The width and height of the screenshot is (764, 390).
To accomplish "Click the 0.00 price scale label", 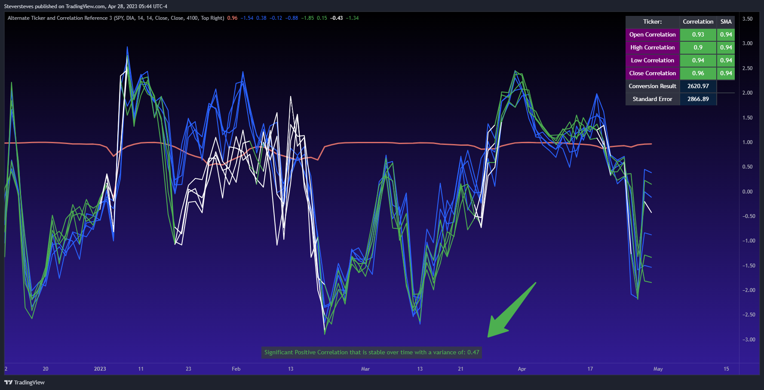I will (748, 192).
